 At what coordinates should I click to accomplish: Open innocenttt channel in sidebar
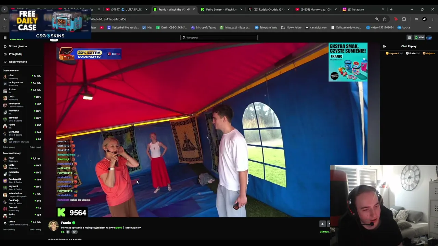pos(22,105)
